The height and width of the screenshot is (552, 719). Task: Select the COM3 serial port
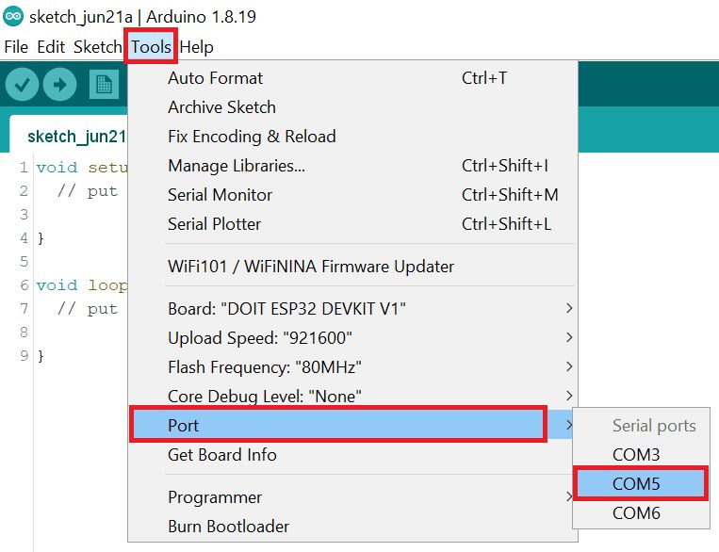click(x=636, y=455)
